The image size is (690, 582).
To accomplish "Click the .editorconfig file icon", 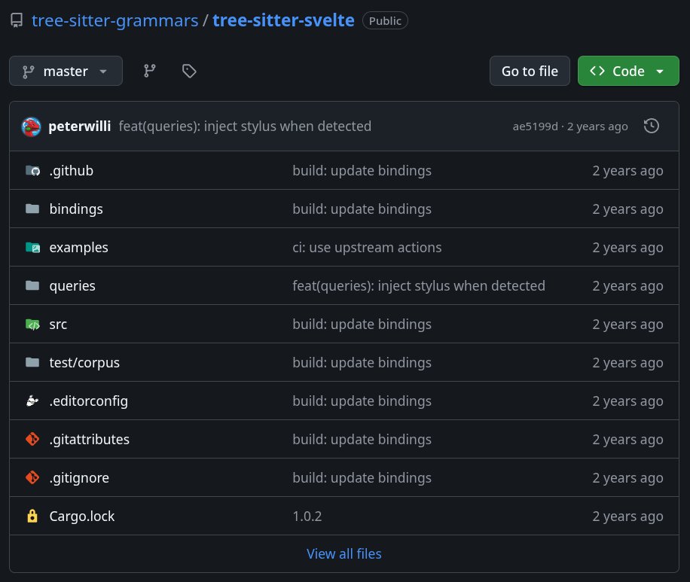I will point(32,401).
